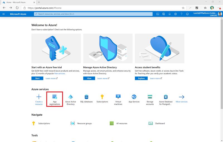
Task: Click the Start free trial button
Action: tap(37, 78)
